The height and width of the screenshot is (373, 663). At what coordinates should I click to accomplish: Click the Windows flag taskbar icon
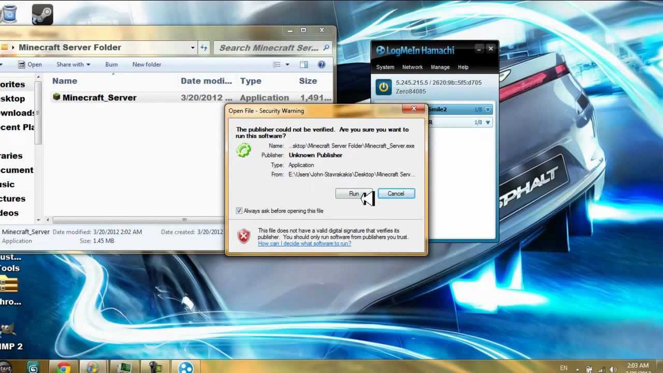pyautogui.click(x=93, y=367)
